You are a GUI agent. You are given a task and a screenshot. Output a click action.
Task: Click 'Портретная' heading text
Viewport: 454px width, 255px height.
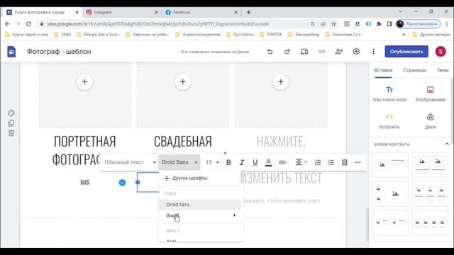click(85, 142)
